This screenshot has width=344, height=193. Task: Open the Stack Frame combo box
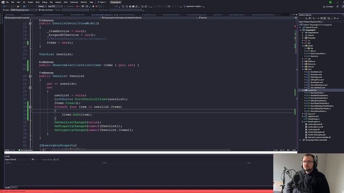[x=126, y=10]
